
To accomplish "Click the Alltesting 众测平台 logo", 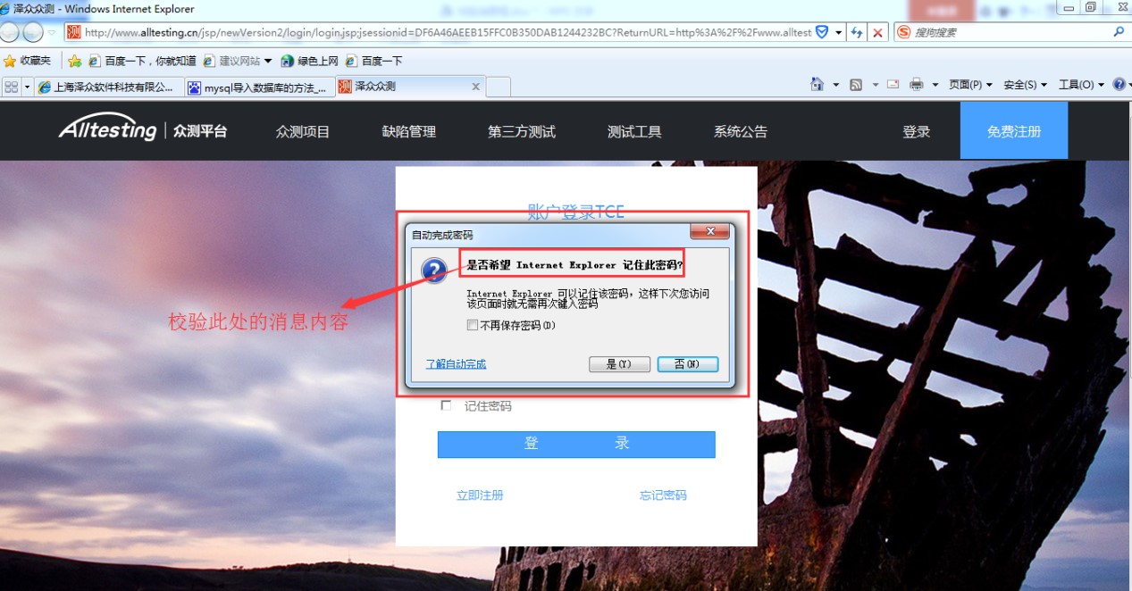I will pyautogui.click(x=143, y=130).
